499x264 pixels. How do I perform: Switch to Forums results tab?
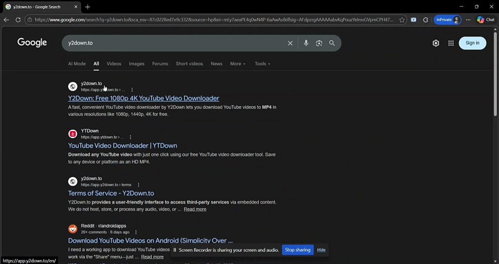click(x=160, y=64)
